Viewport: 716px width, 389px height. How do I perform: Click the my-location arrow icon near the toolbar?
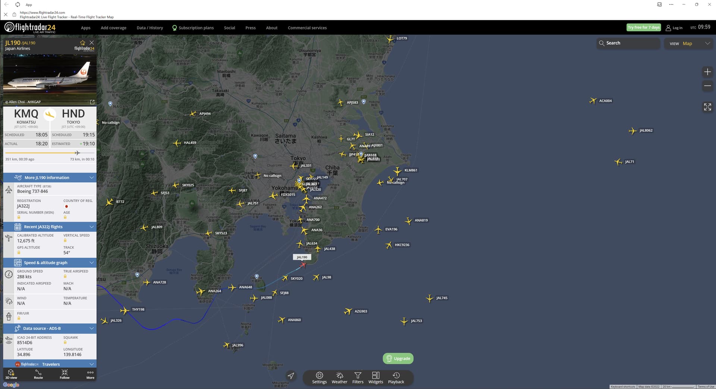pos(291,376)
